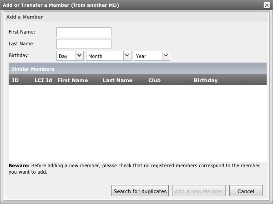
Task: Click the empty Similar Members results area
Action: coord(137,122)
